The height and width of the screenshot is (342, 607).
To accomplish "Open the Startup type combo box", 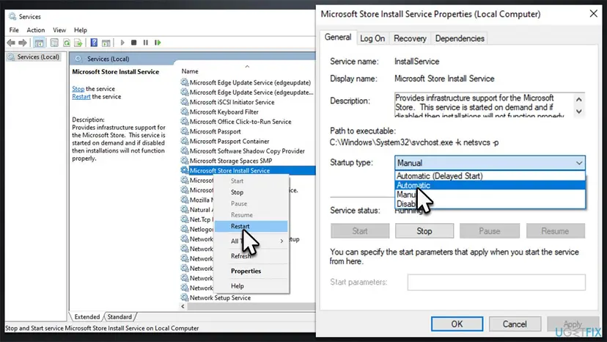I will click(490, 163).
